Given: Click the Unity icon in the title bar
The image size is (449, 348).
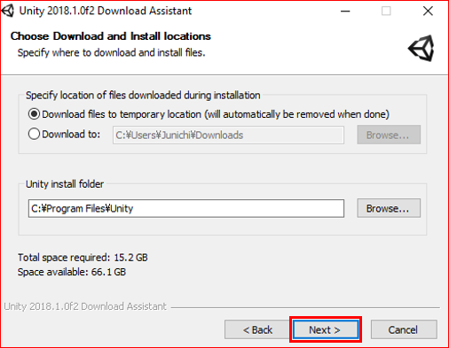Looking at the screenshot, I should click(x=8, y=11).
